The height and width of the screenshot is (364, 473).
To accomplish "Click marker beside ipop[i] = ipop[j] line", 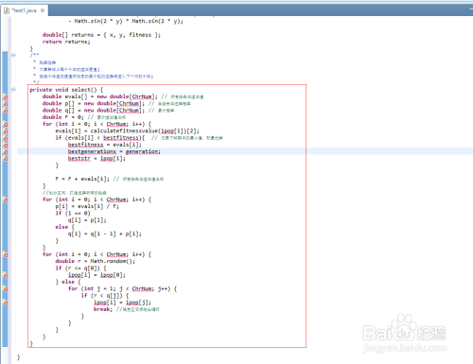I will point(6,303).
